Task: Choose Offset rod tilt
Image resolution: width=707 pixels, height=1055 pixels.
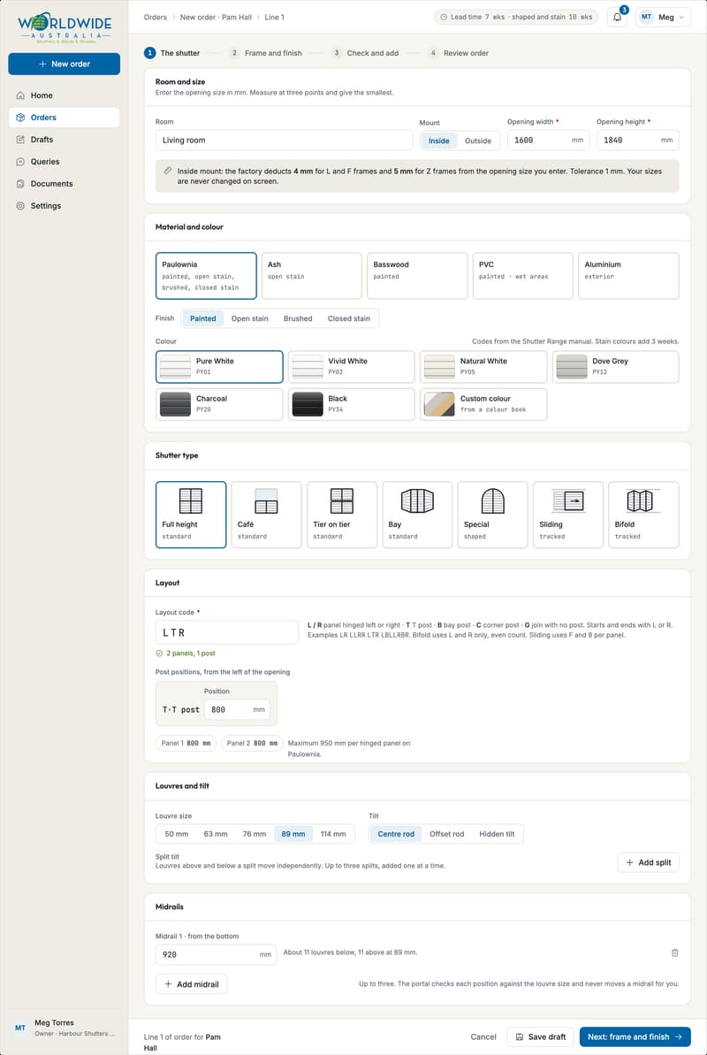Action: coord(446,834)
